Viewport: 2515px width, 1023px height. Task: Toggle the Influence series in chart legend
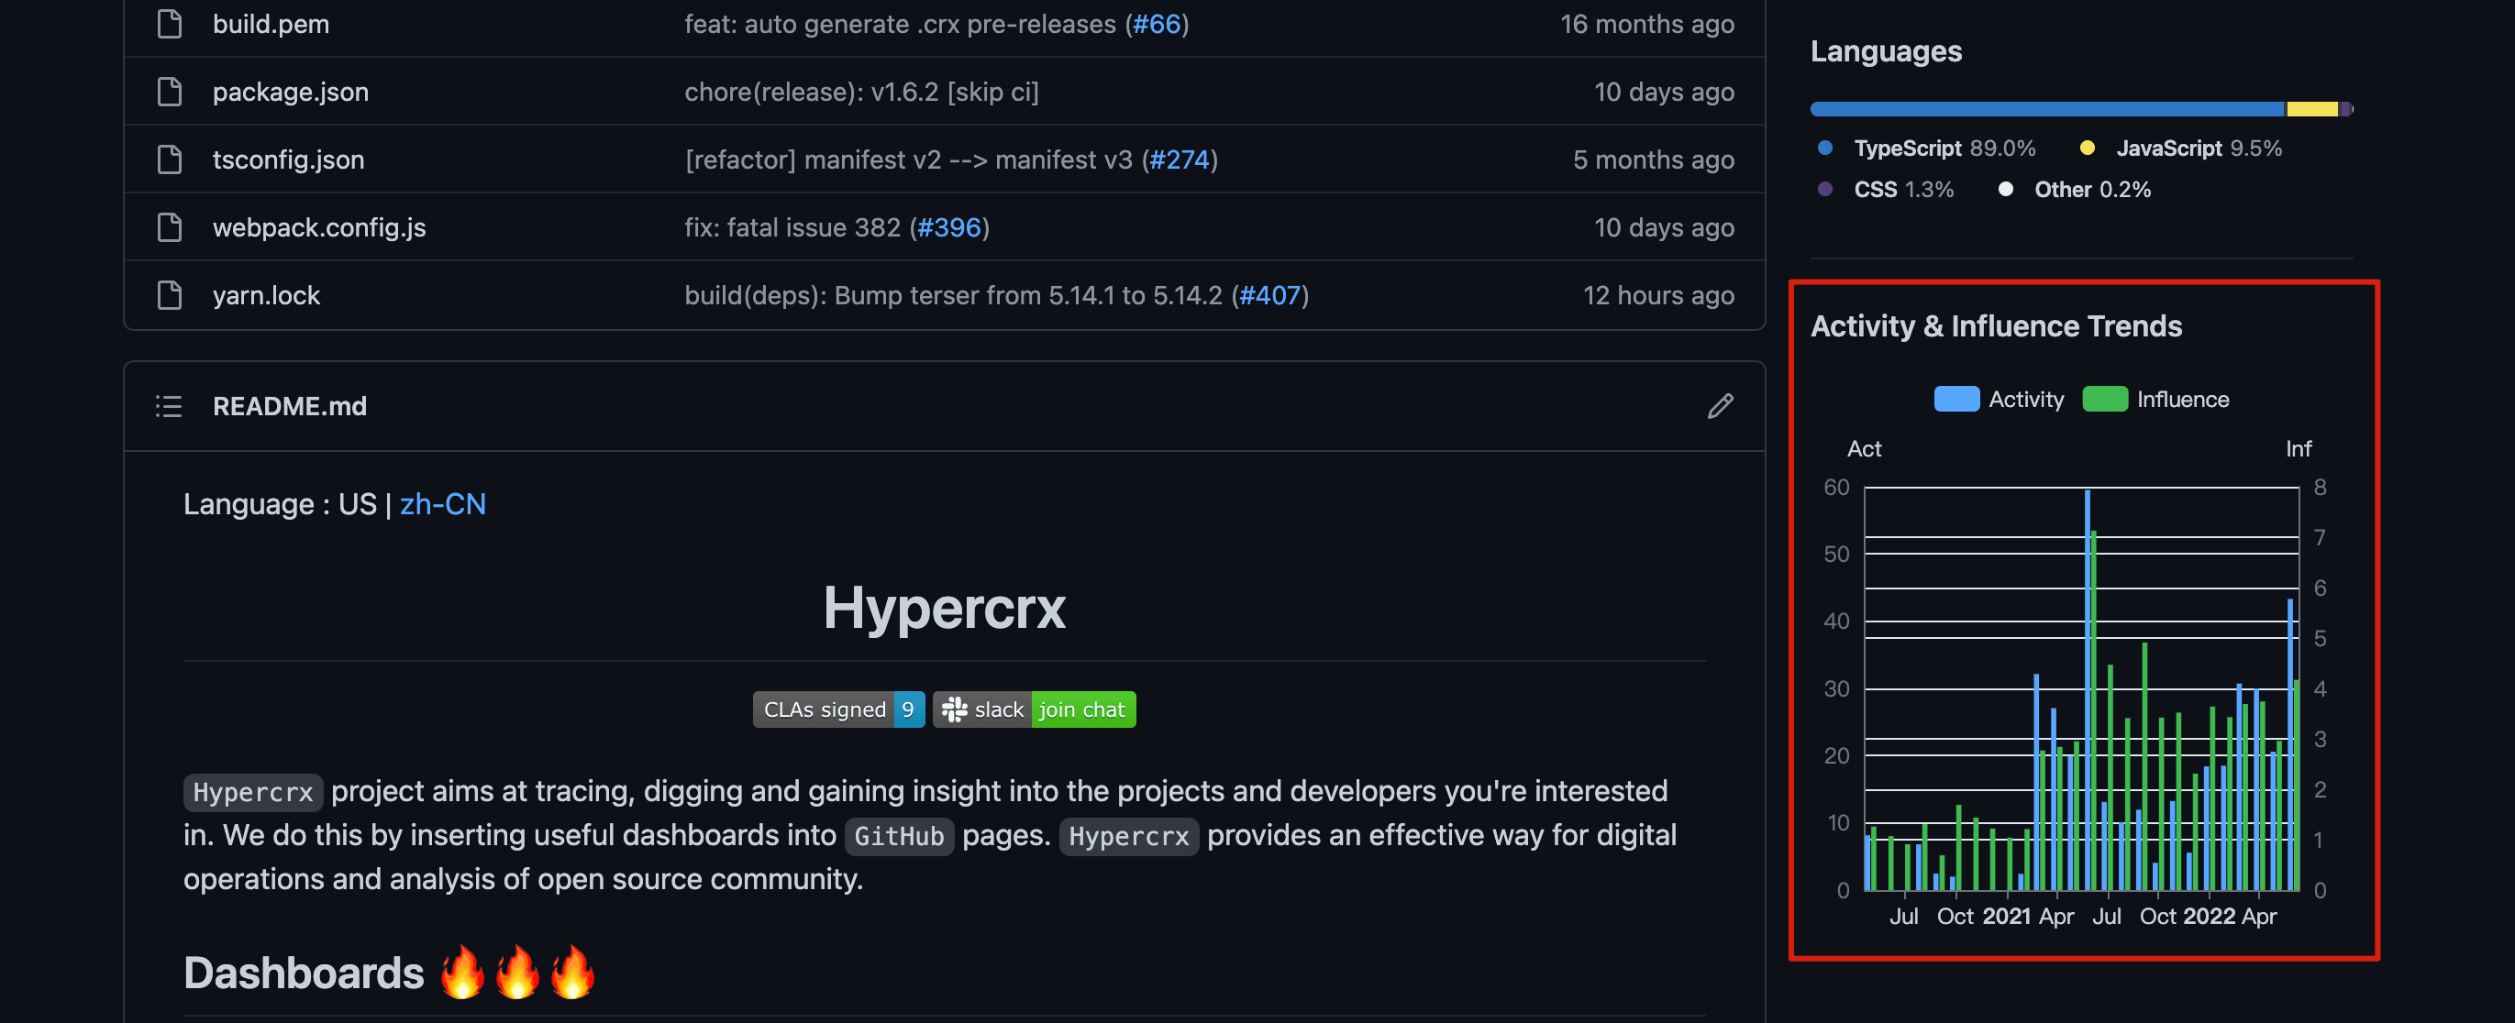point(2155,400)
